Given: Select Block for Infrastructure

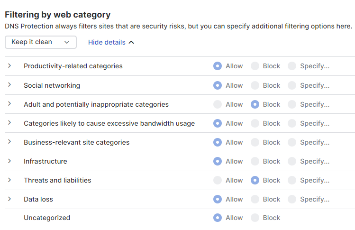Looking at the screenshot, I should 255,161.
